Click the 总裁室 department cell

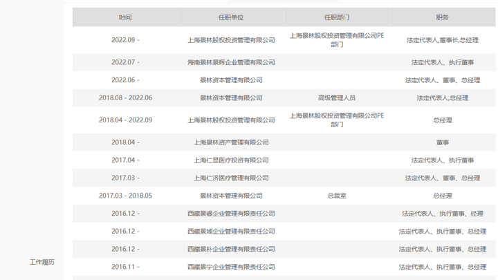(x=337, y=196)
